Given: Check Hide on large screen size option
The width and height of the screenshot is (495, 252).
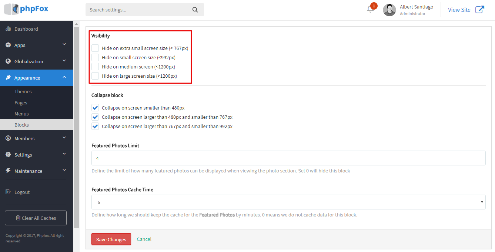Looking at the screenshot, I should point(95,76).
